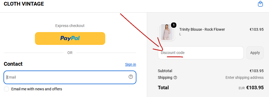The width and height of the screenshot is (269, 97).
Task: Click the quantity badge on product image
Action: tap(174, 25)
